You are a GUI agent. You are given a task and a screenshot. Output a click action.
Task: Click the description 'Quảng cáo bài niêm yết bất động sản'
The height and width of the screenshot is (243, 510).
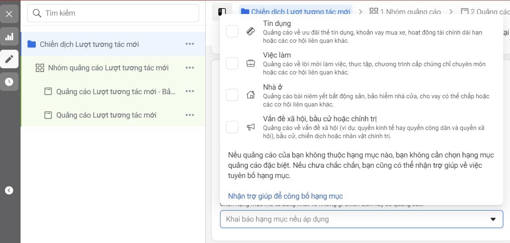[376, 100]
